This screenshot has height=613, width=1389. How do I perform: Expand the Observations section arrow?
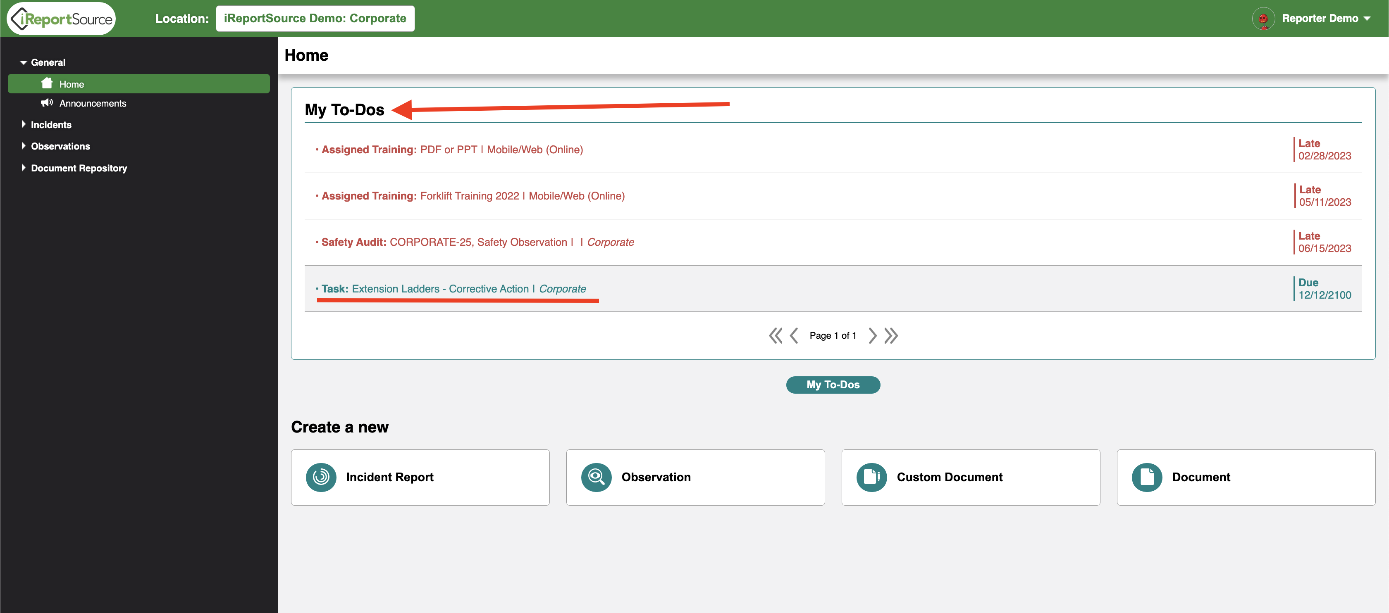coord(23,146)
